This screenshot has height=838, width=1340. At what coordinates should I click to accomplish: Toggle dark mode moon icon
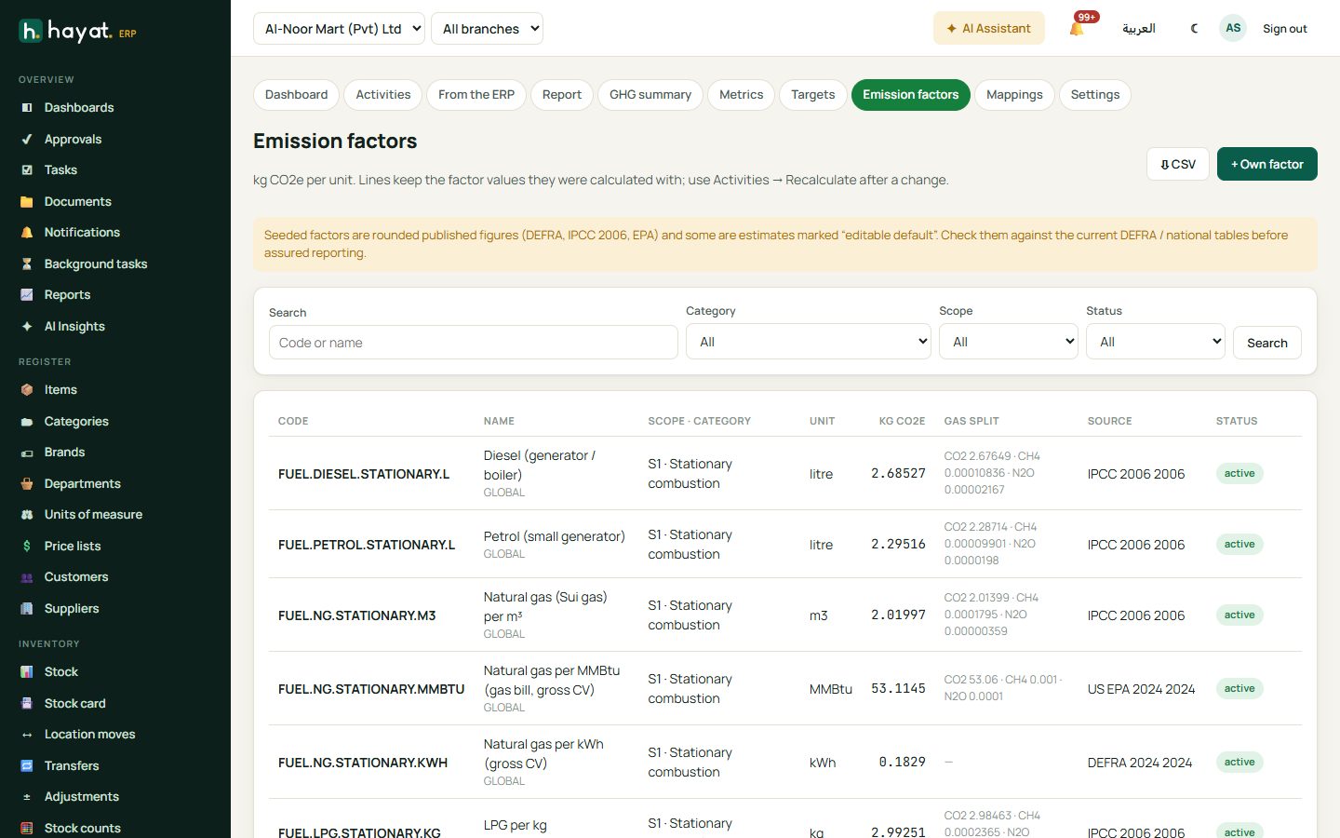tap(1194, 29)
